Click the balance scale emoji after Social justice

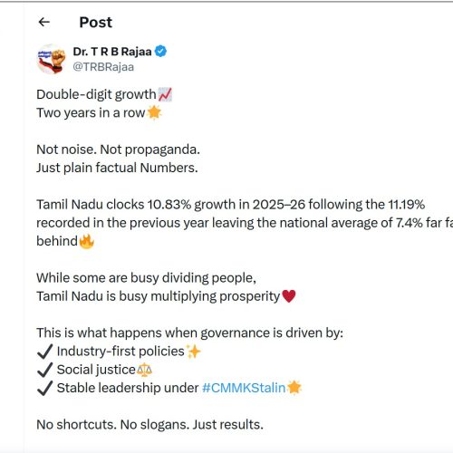tap(144, 370)
